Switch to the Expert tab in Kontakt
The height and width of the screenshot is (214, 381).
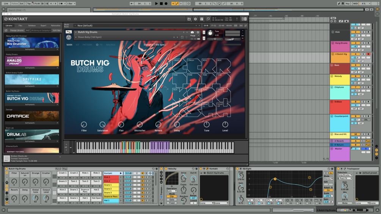point(44,25)
